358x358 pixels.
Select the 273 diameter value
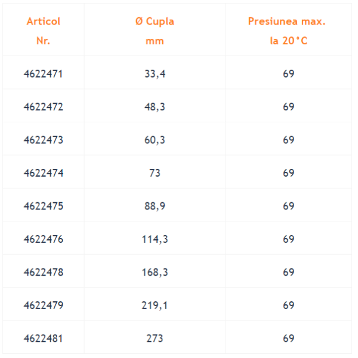coord(155,338)
